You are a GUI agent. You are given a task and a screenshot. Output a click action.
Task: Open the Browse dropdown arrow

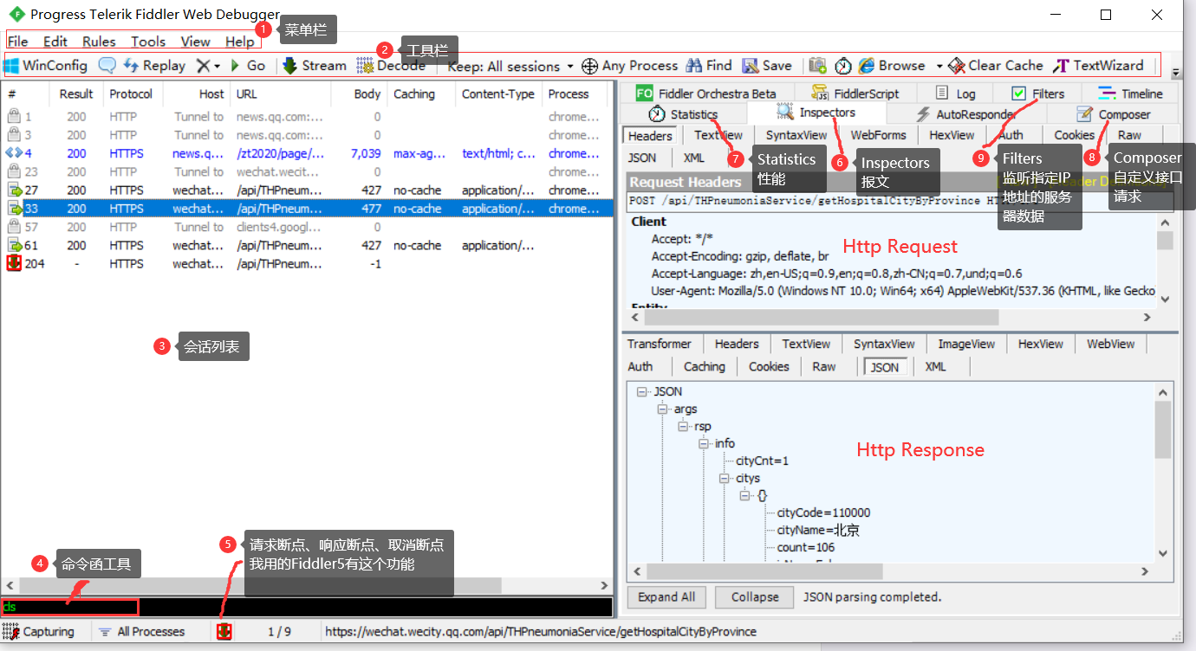[939, 66]
